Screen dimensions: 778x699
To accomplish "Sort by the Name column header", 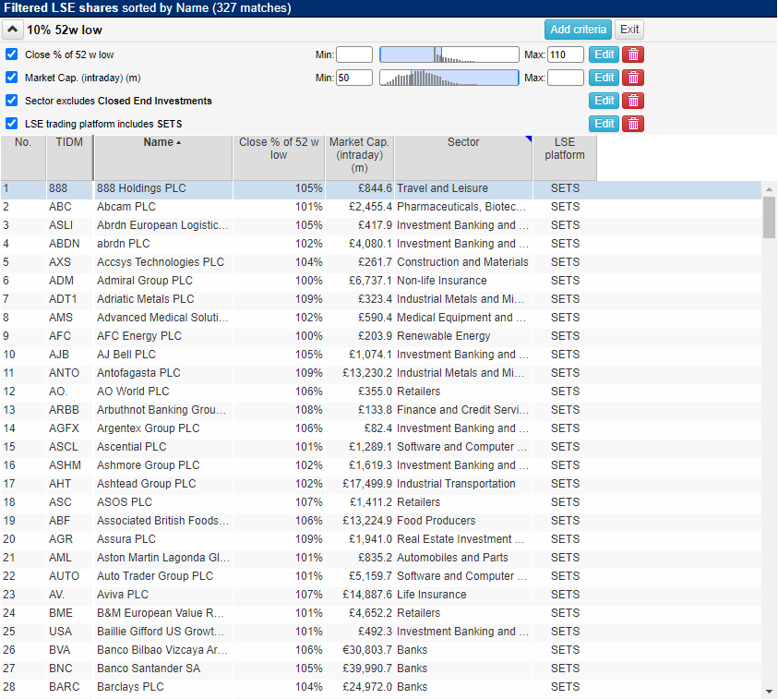I will pyautogui.click(x=162, y=157).
